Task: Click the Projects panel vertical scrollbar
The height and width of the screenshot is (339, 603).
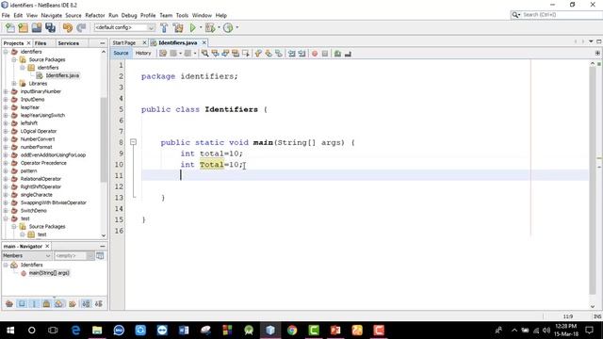Action: point(104,139)
